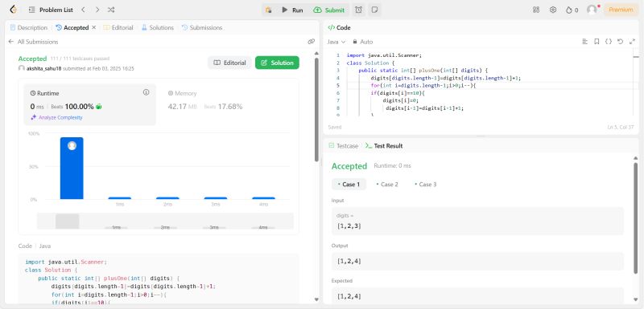Image resolution: width=644 pixels, height=309 pixels.
Task: Click the 17.68% memory beats value
Action: click(230, 107)
